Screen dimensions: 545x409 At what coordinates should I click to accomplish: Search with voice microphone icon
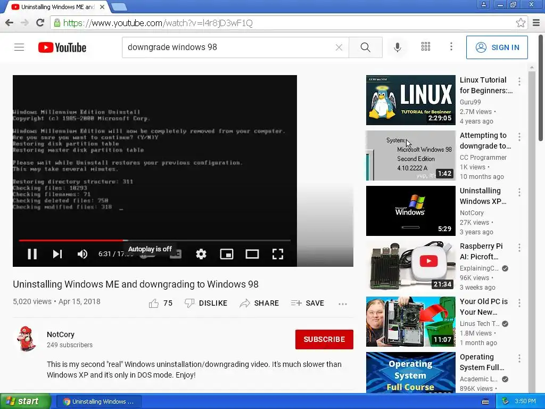pos(397,47)
